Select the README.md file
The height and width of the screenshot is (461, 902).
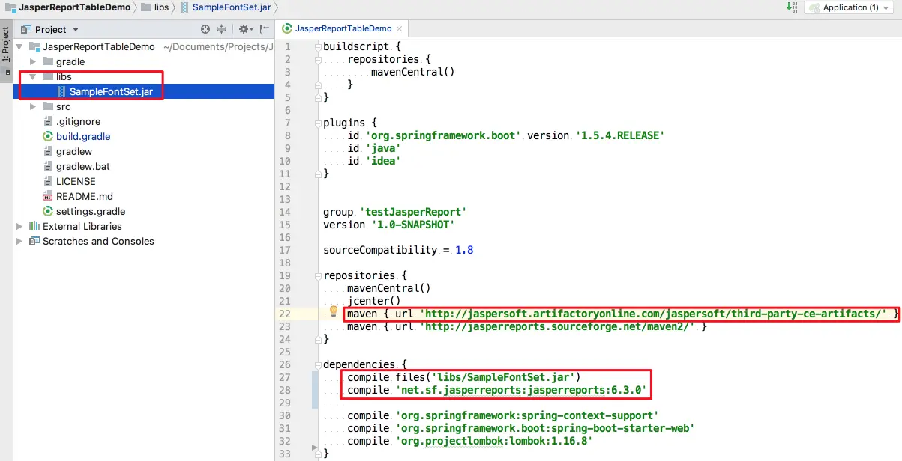tap(85, 196)
